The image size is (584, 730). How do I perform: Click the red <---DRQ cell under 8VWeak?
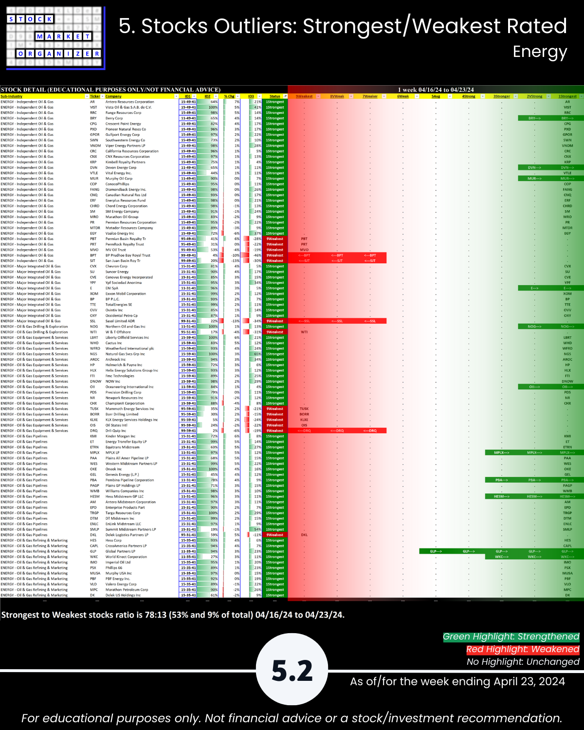(337, 431)
